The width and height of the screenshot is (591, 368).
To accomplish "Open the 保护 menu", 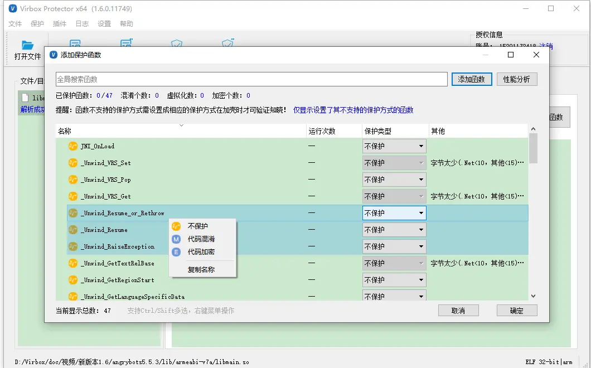I will click(x=37, y=24).
